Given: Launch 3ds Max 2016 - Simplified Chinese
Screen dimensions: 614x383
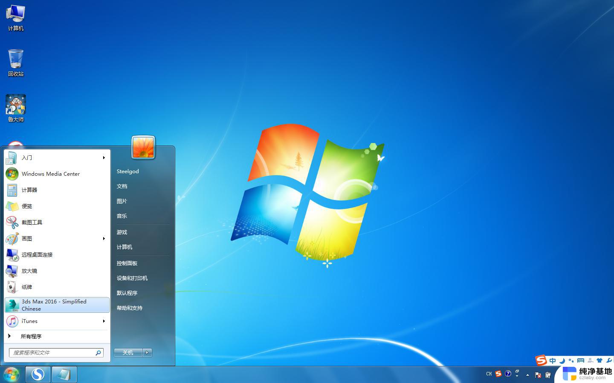Looking at the screenshot, I should point(57,305).
